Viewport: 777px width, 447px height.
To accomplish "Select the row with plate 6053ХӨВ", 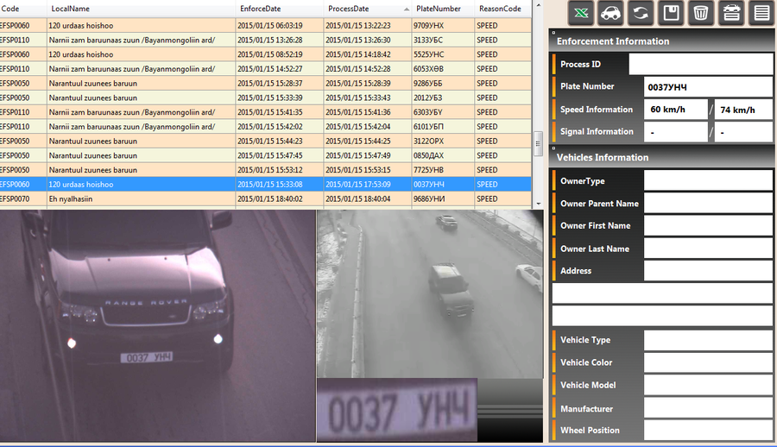I will click(265, 69).
